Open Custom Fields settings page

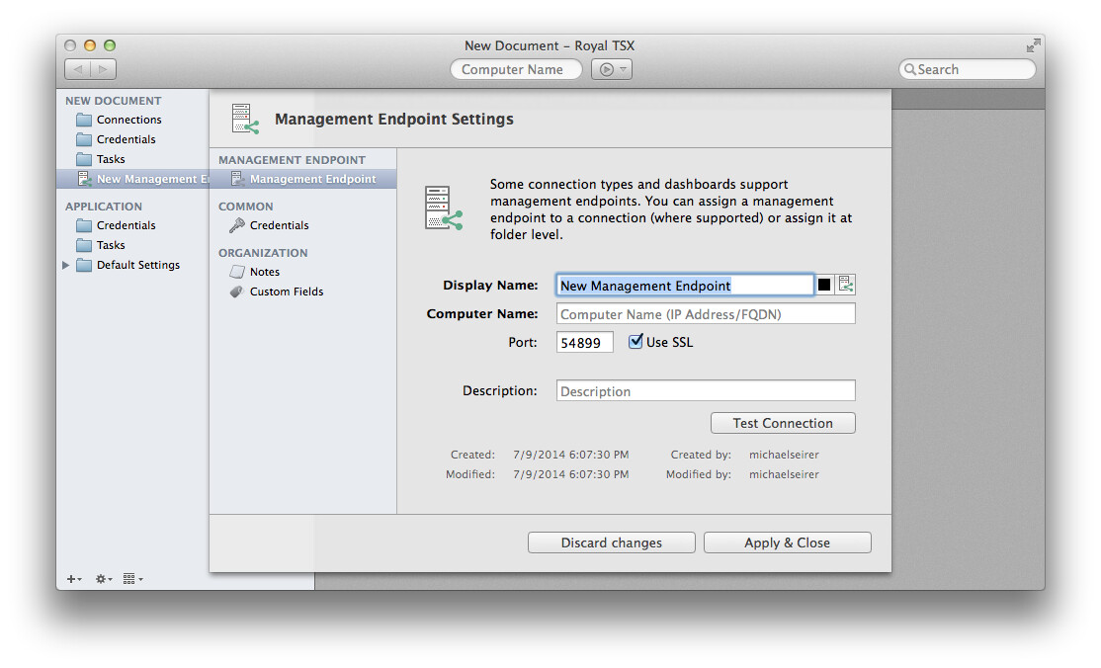(286, 292)
